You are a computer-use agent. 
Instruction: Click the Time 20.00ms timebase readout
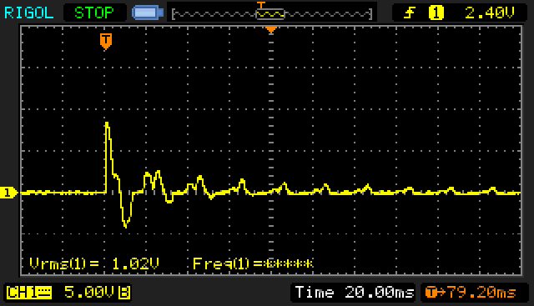(354, 293)
